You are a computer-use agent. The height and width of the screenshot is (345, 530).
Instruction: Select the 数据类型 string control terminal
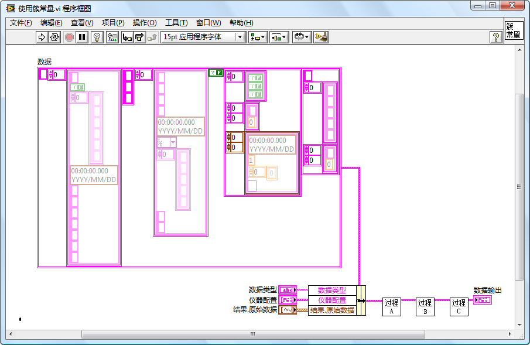tap(288, 290)
